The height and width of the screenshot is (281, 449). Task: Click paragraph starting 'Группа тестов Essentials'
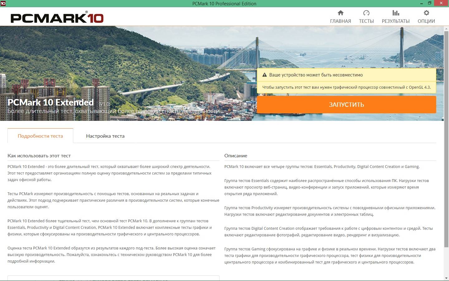[326, 187]
